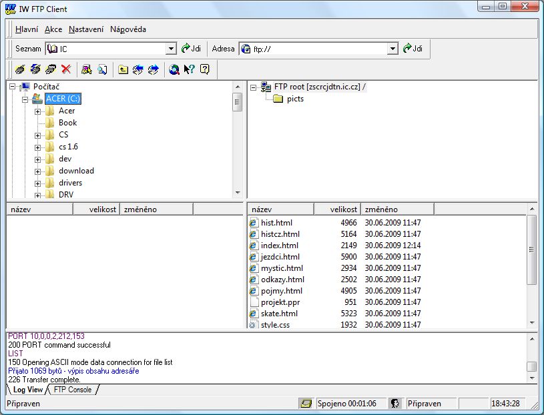The width and height of the screenshot is (544, 415).
Task: Open the wizard icon in toolbar
Action: point(86,69)
